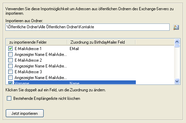This screenshot has width=186, height=123.
Task: Open the folder browse icon beside path field
Action: (x=176, y=27)
